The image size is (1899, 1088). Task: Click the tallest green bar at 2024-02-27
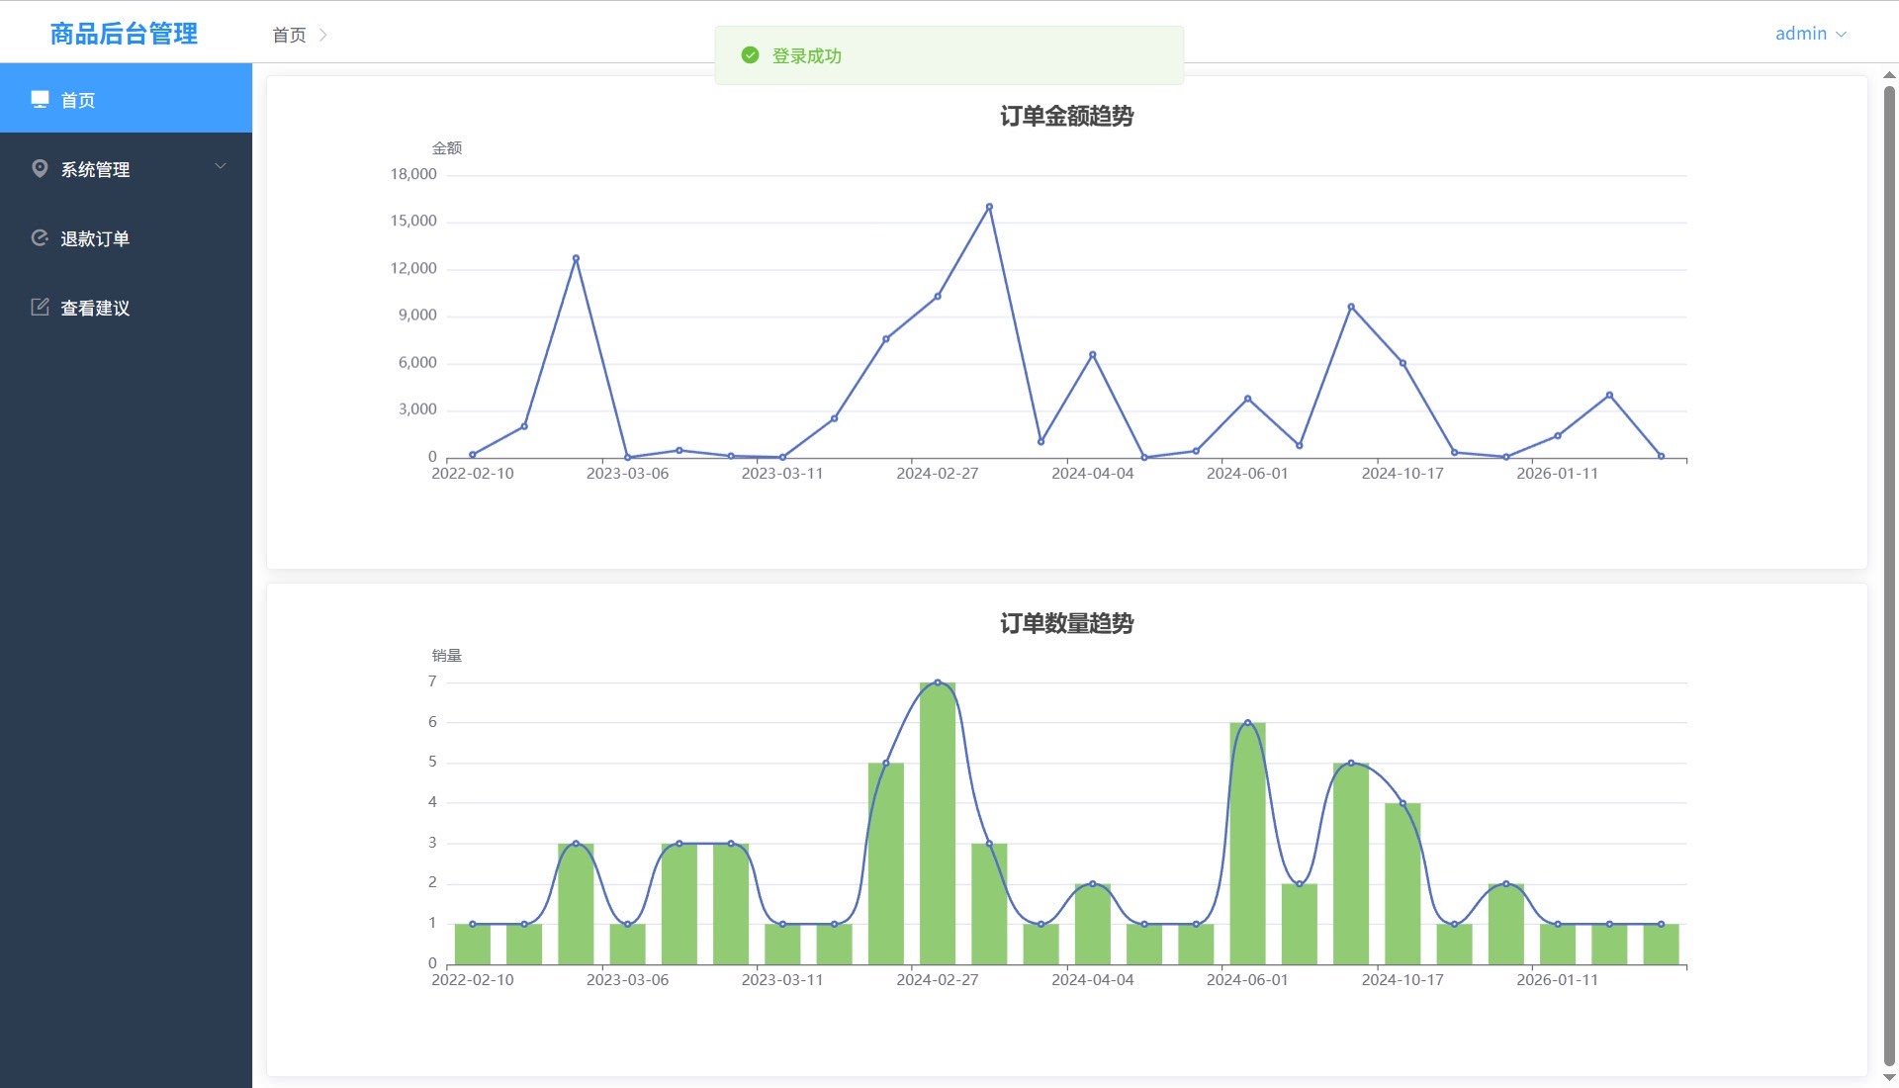[937, 823]
